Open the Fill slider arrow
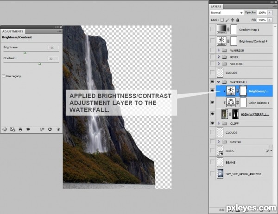This screenshot has height=214, width=278. [270, 20]
